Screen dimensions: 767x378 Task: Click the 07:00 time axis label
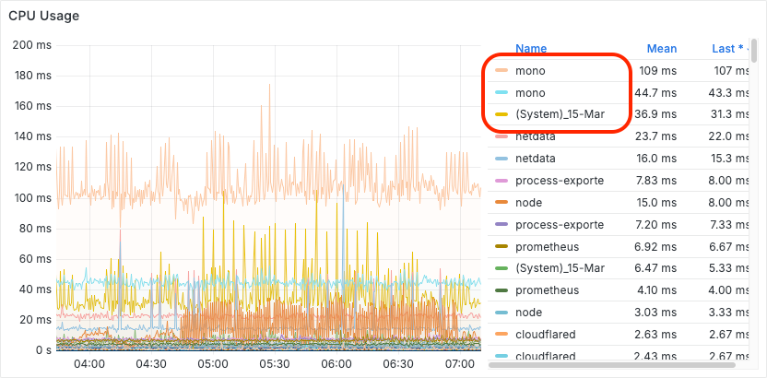coord(460,364)
